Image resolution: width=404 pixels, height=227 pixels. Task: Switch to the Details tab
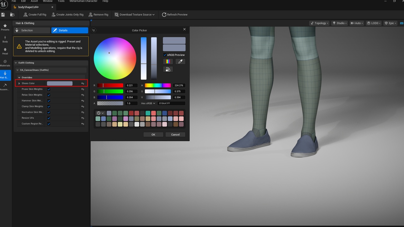pos(70,30)
